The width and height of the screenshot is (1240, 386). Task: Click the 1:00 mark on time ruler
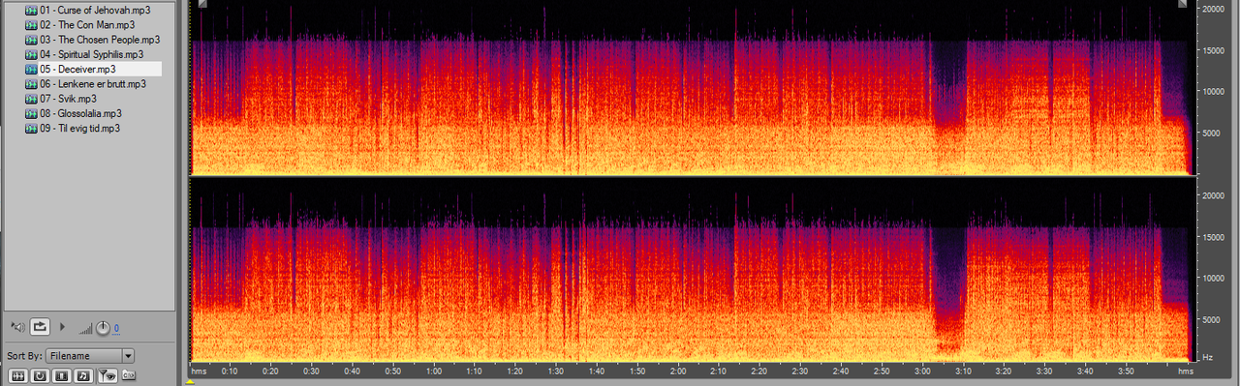point(434,371)
